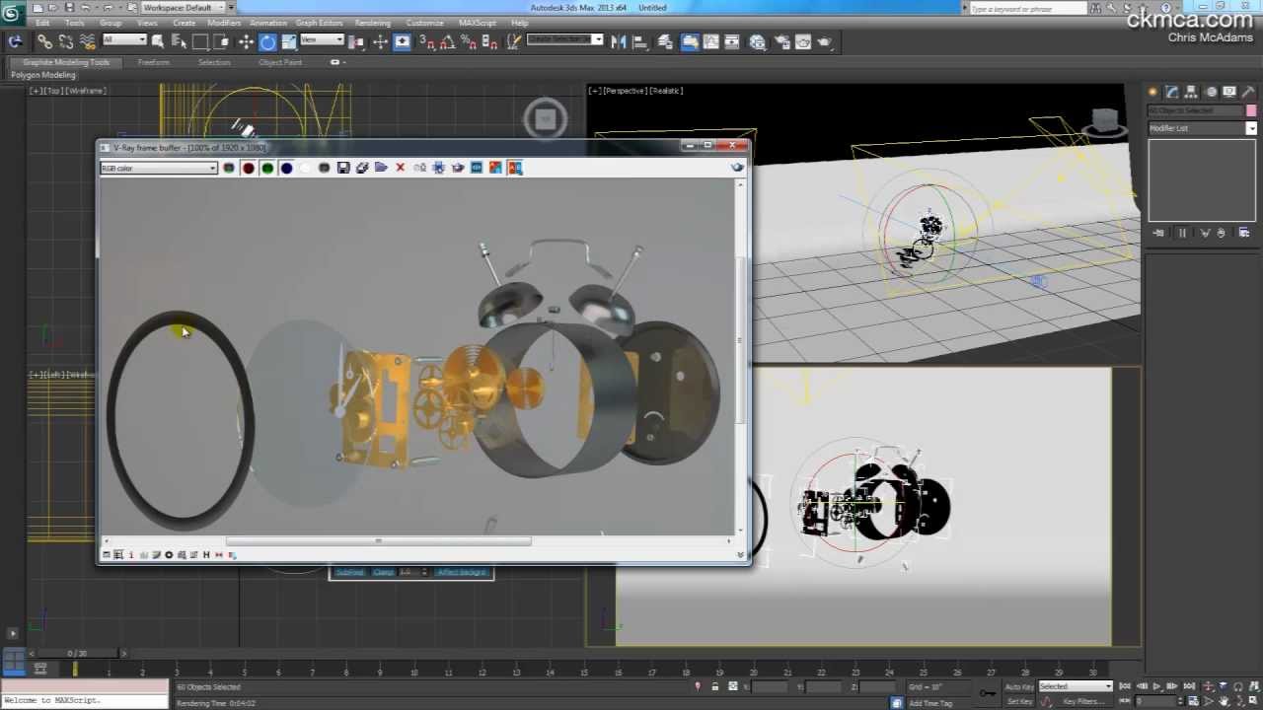Screen dimensions: 1263x710
Task: Open the Curve Editor icon
Action: [x=710, y=41]
